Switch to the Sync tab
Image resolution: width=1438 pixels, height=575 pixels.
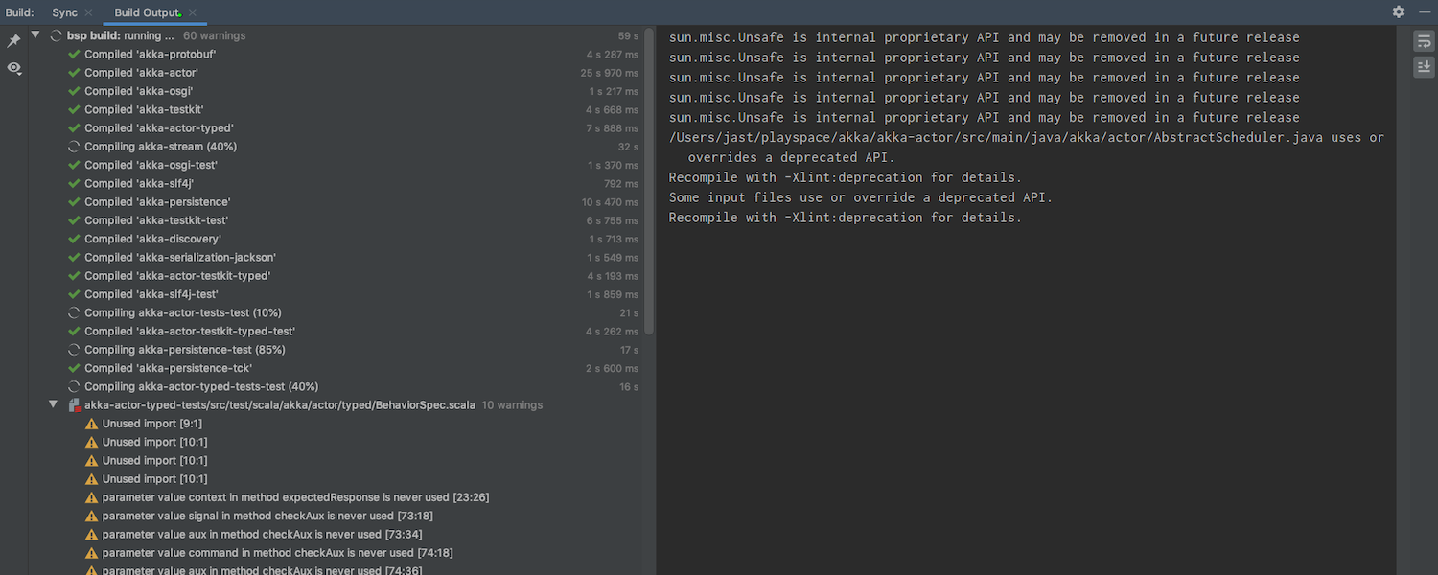pyautogui.click(x=64, y=12)
